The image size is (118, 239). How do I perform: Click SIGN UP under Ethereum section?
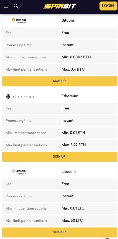[60, 157]
